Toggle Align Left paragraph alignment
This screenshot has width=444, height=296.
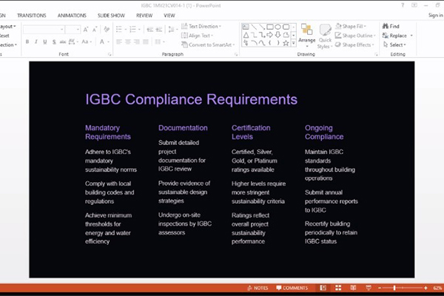coord(119,42)
